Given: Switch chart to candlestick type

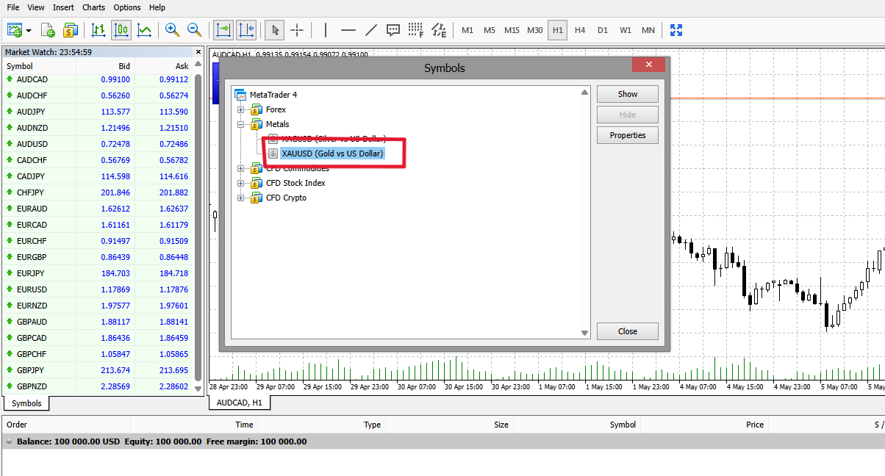Looking at the screenshot, I should [x=121, y=30].
